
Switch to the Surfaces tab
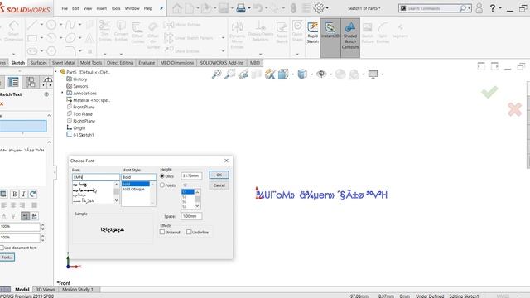pyautogui.click(x=39, y=63)
